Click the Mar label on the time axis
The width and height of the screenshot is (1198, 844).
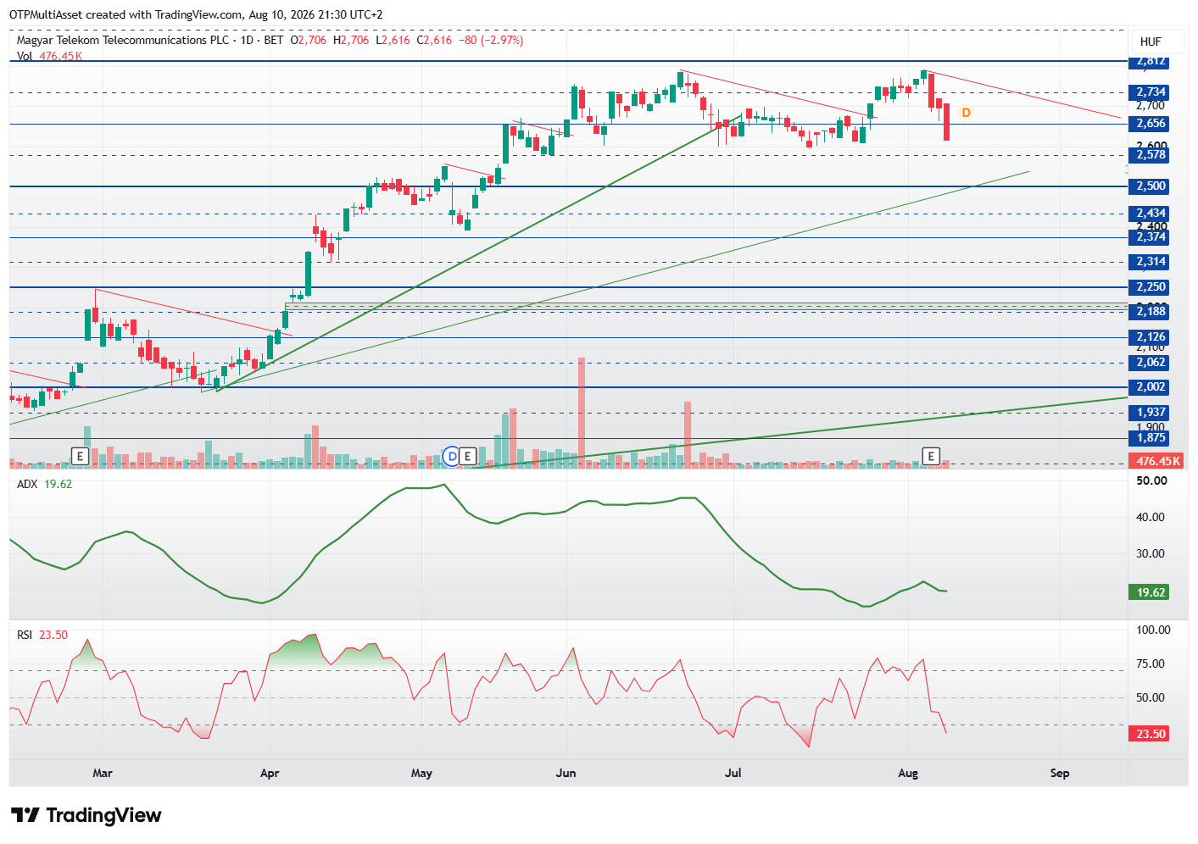[103, 773]
